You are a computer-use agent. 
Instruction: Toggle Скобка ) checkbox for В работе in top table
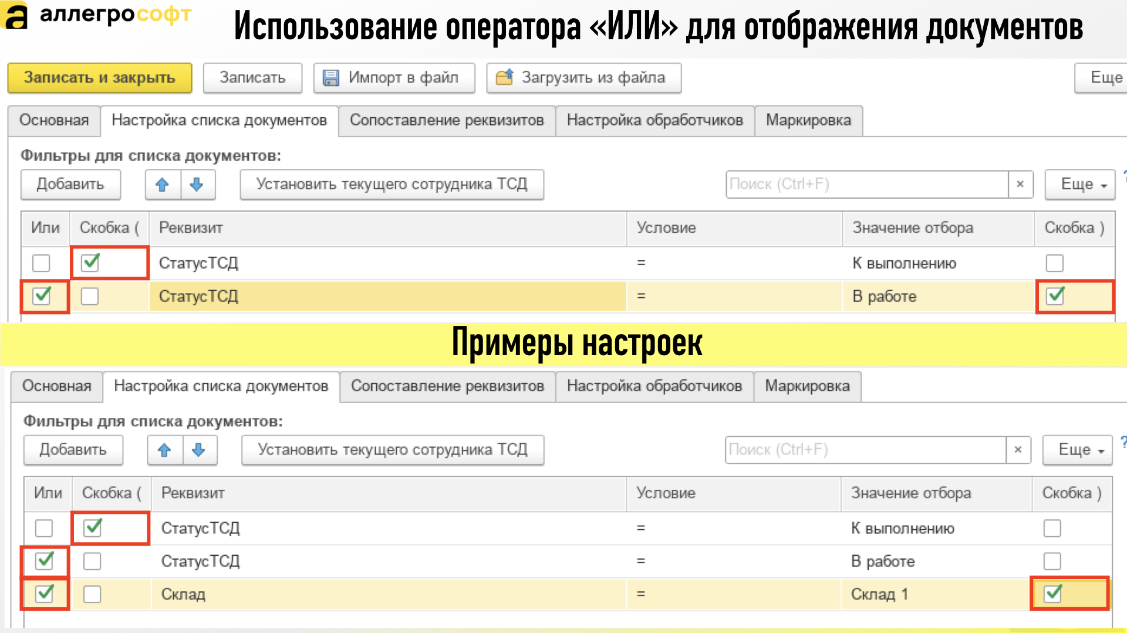1055,295
